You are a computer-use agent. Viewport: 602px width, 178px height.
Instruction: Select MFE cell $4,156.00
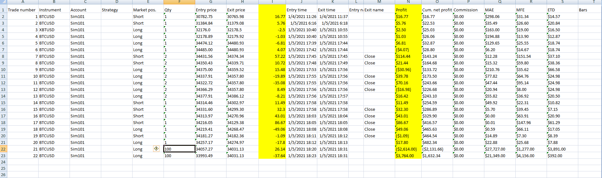(x=531, y=156)
